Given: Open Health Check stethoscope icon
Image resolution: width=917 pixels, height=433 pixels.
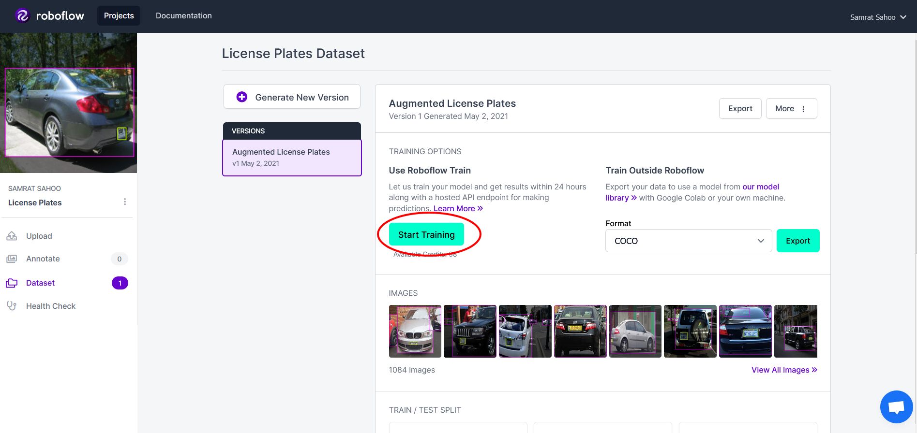Looking at the screenshot, I should tap(12, 306).
